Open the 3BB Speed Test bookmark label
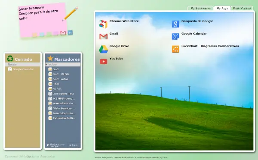The height and width of the screenshot is (160, 258). point(64,94)
